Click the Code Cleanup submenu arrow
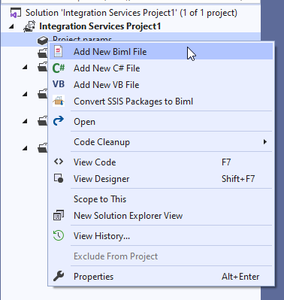The width and height of the screenshot is (284, 300). pyautogui.click(x=265, y=142)
